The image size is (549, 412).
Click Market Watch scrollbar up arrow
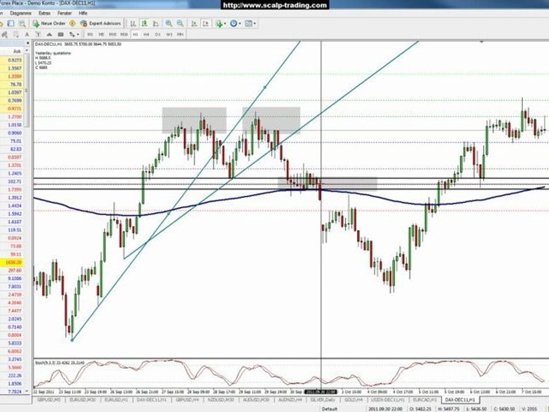pos(27,51)
